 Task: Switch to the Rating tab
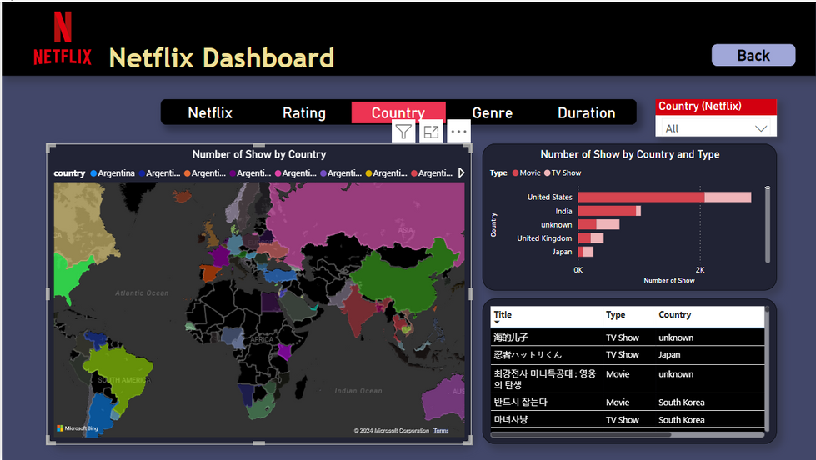tap(304, 113)
